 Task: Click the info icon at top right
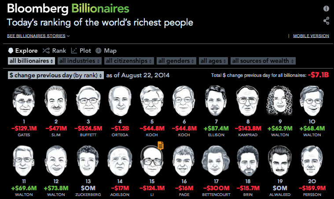(x=326, y=9)
